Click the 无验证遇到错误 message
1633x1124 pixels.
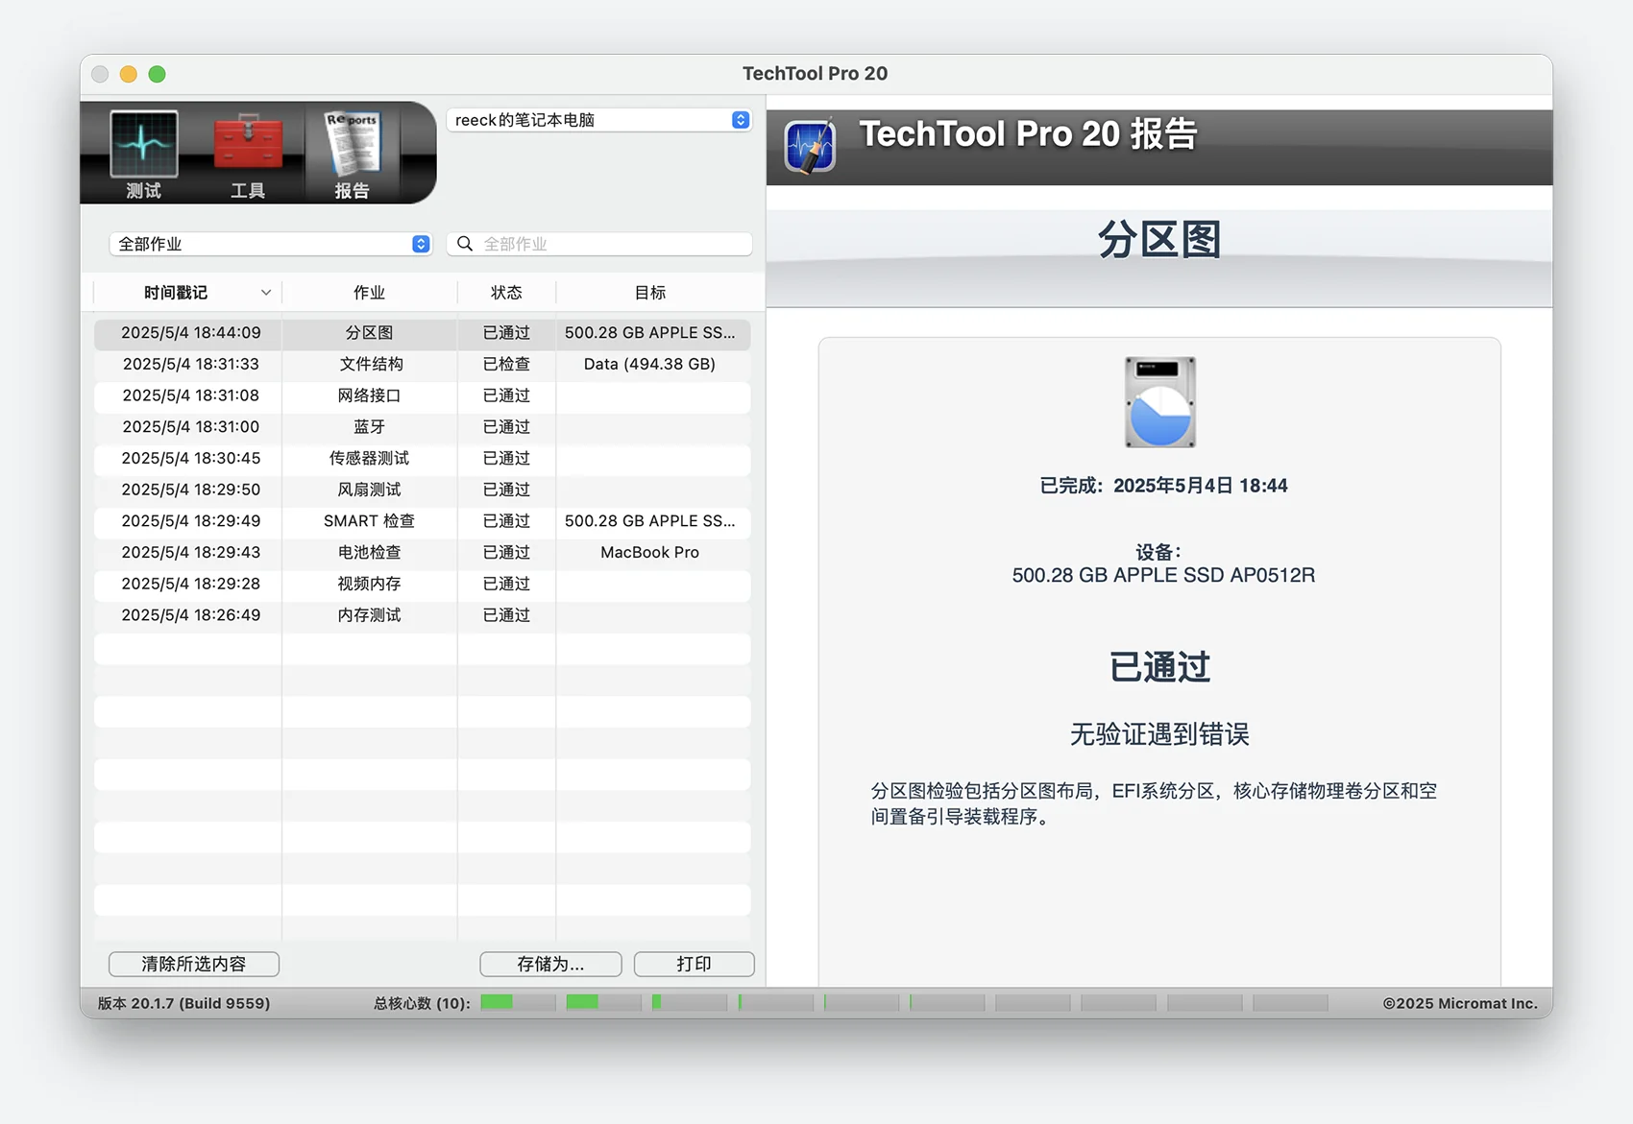click(1159, 734)
